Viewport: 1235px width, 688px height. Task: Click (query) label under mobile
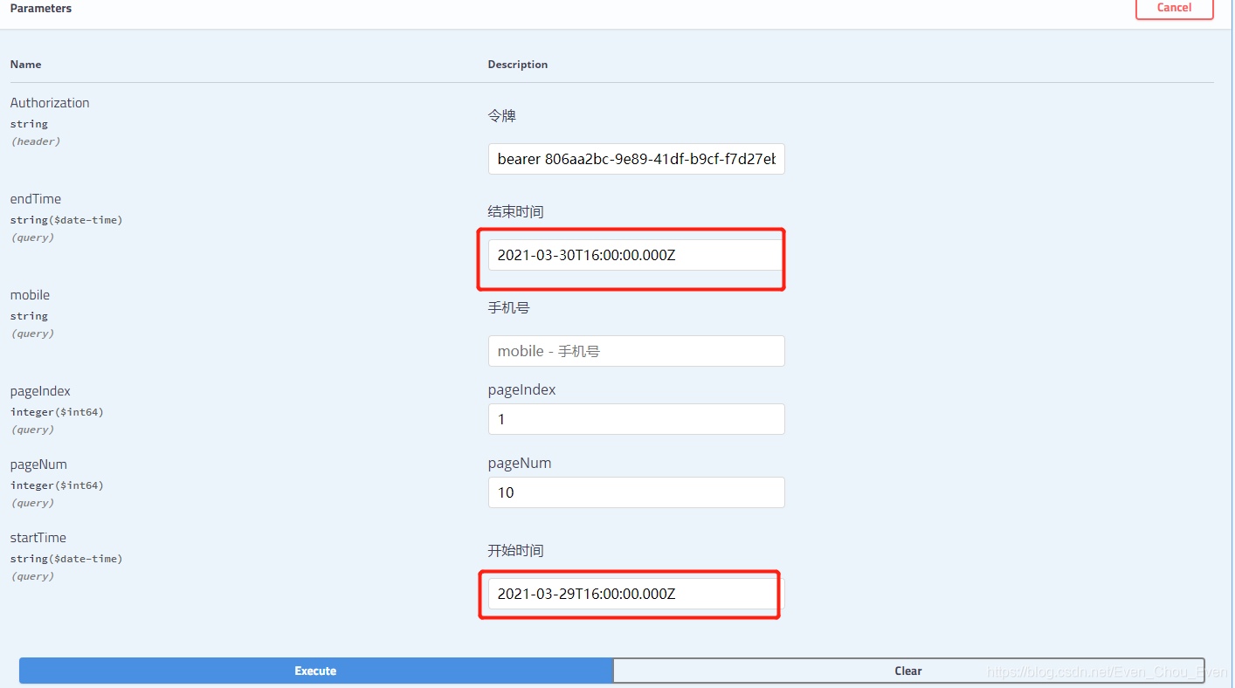point(32,334)
